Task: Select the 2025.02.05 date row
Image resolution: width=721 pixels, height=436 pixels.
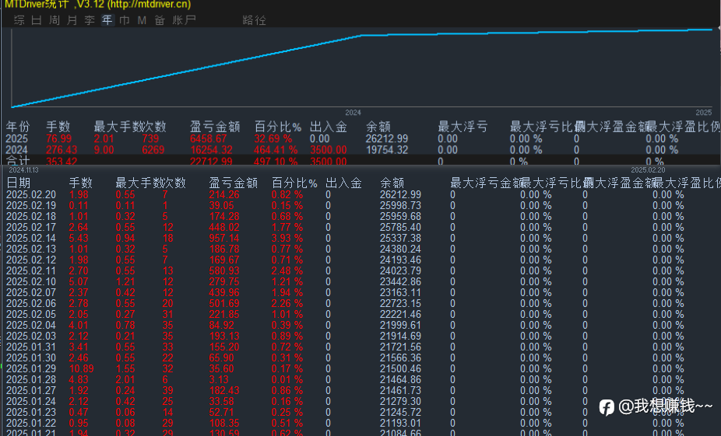Action: (x=360, y=315)
